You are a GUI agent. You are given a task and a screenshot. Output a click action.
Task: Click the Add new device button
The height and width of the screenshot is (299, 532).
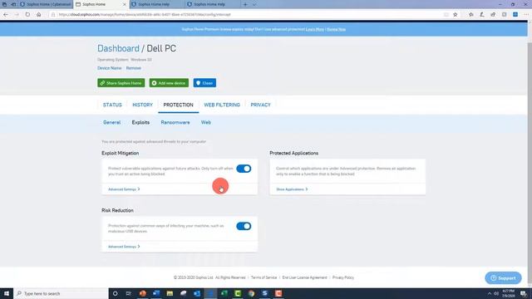tap(169, 83)
